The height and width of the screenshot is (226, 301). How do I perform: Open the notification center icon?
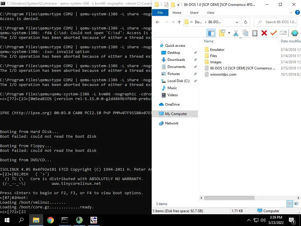pyautogui.click(x=292, y=220)
